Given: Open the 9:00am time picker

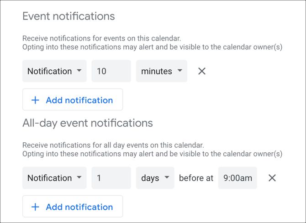Looking at the screenshot, I should pyautogui.click(x=237, y=178).
